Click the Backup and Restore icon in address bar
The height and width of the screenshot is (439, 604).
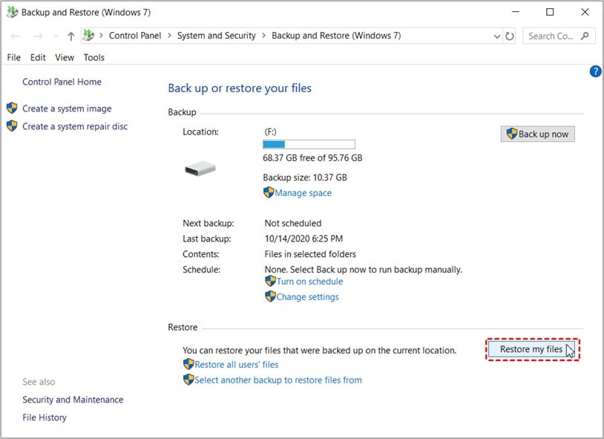88,35
